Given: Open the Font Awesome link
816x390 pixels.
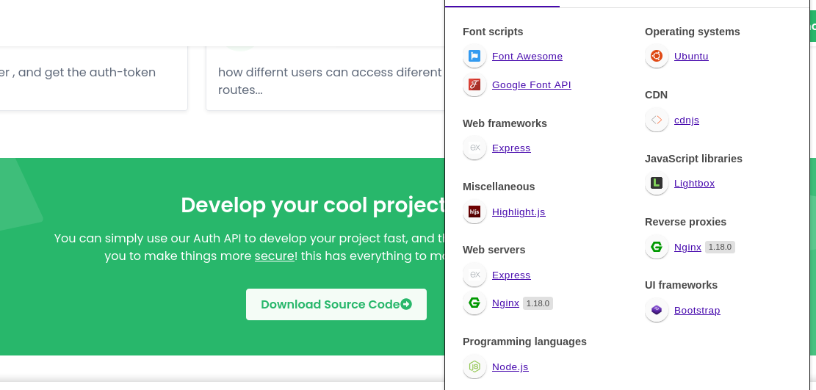Looking at the screenshot, I should (527, 57).
